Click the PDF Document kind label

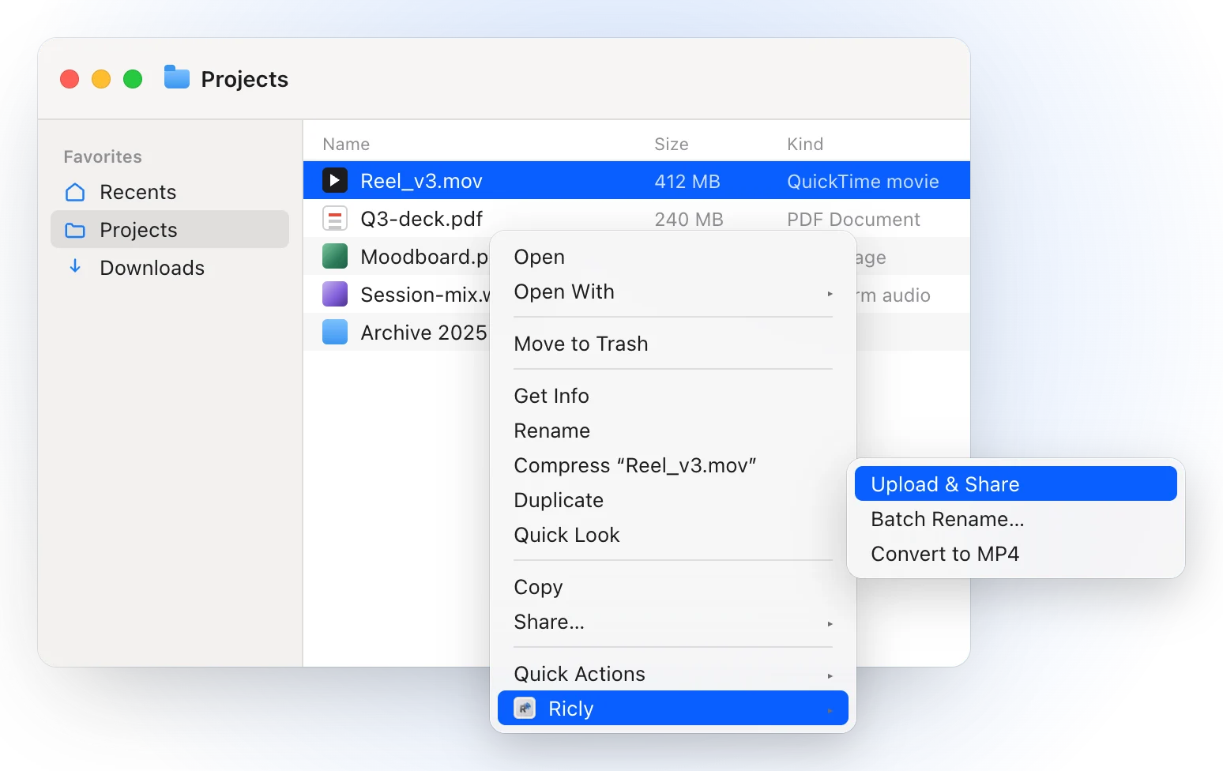tap(853, 220)
